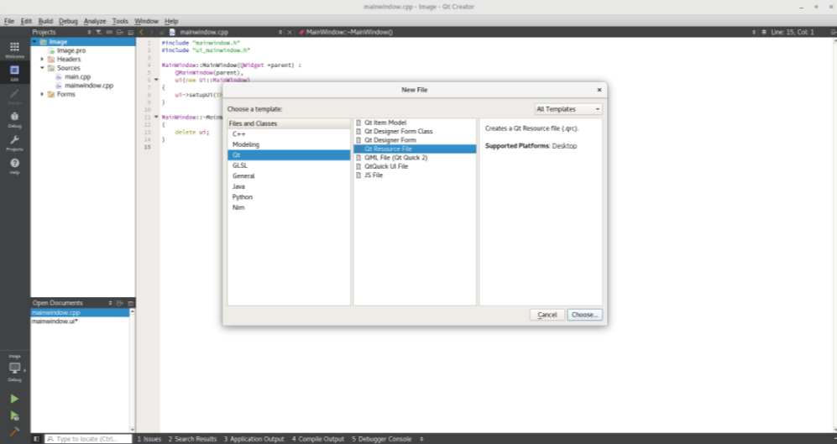The image size is (837, 444).
Task: Click the Type to locate field
Action: click(88, 439)
